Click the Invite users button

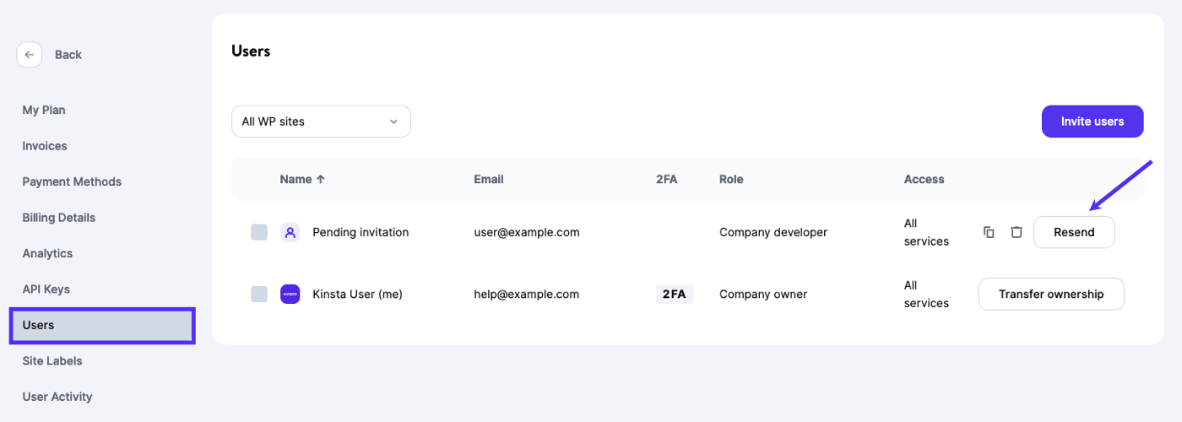pyautogui.click(x=1093, y=122)
